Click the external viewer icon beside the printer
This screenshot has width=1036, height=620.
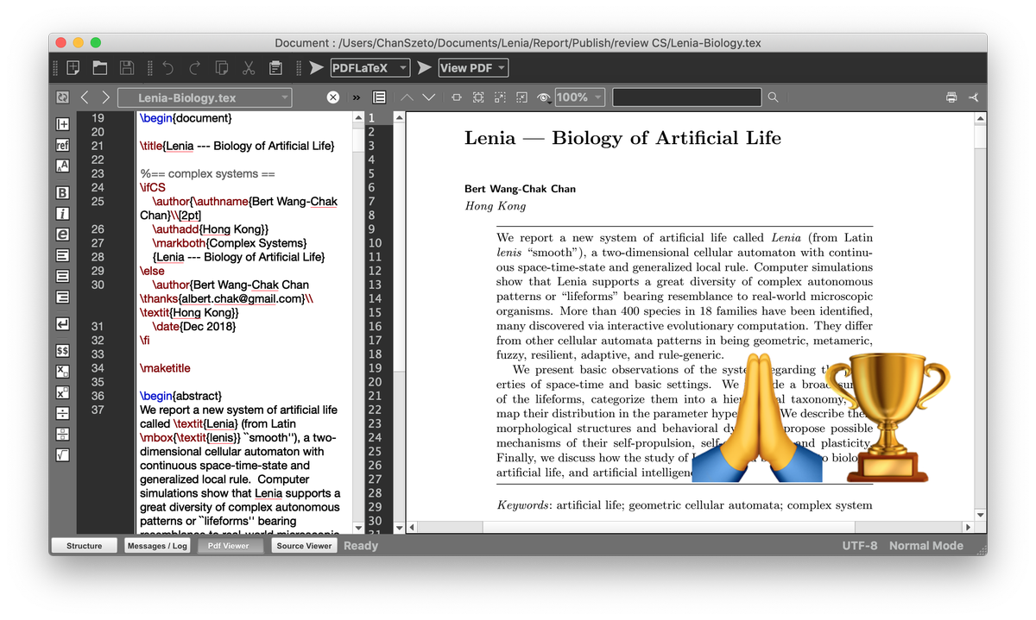tap(973, 97)
